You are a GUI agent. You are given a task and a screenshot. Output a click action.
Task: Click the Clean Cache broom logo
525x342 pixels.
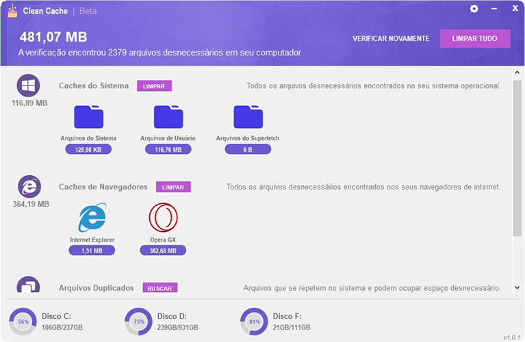(x=12, y=11)
